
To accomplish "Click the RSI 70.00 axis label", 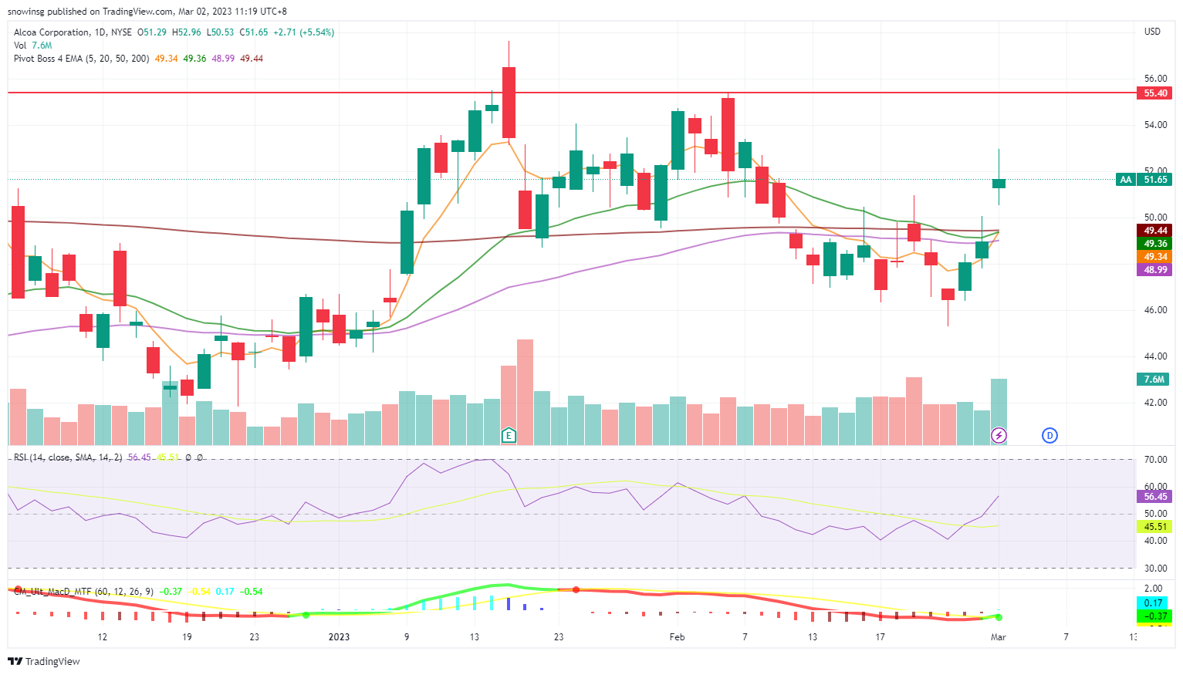I will pyautogui.click(x=1155, y=460).
